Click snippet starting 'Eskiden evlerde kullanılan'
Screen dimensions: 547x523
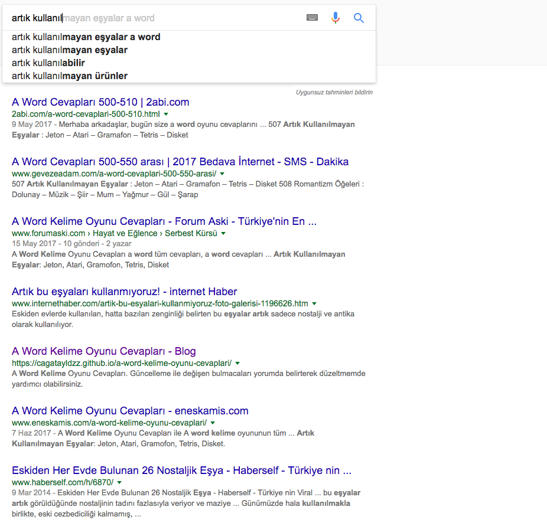[x=183, y=319]
